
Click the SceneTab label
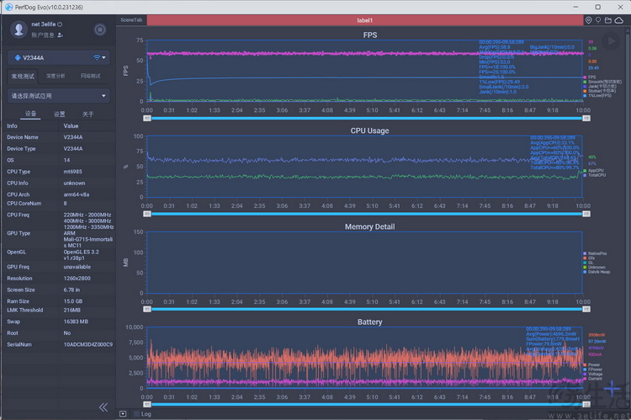[x=131, y=19]
